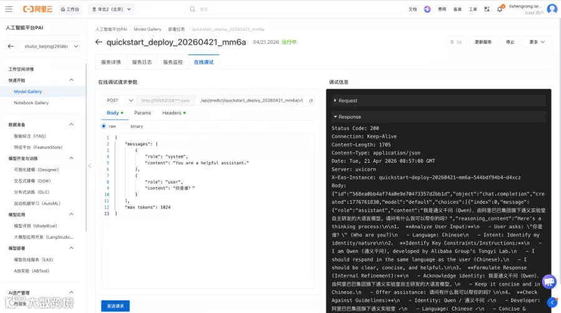Viewport: 561px width, 313px height.
Task: Go back with the workspace back arrow
Action: 11,46
